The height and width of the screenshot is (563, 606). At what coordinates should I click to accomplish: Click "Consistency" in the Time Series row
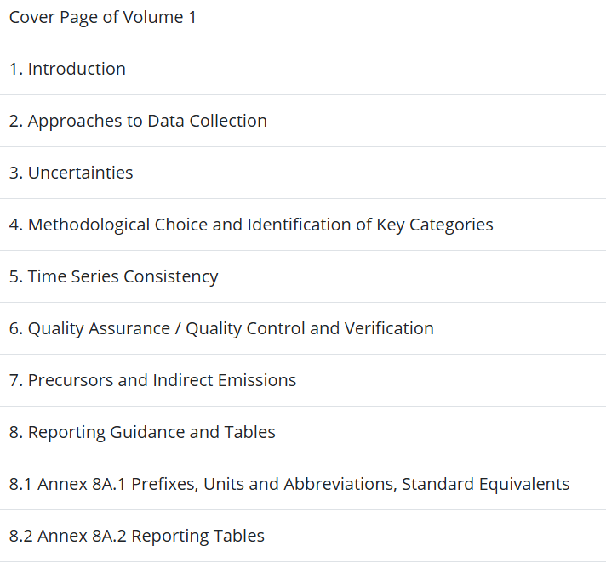coord(171,277)
